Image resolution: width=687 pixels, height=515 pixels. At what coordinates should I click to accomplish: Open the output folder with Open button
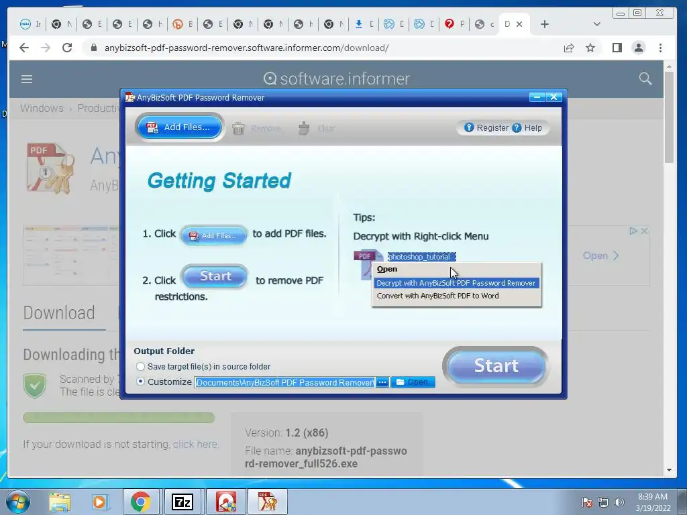tap(413, 382)
